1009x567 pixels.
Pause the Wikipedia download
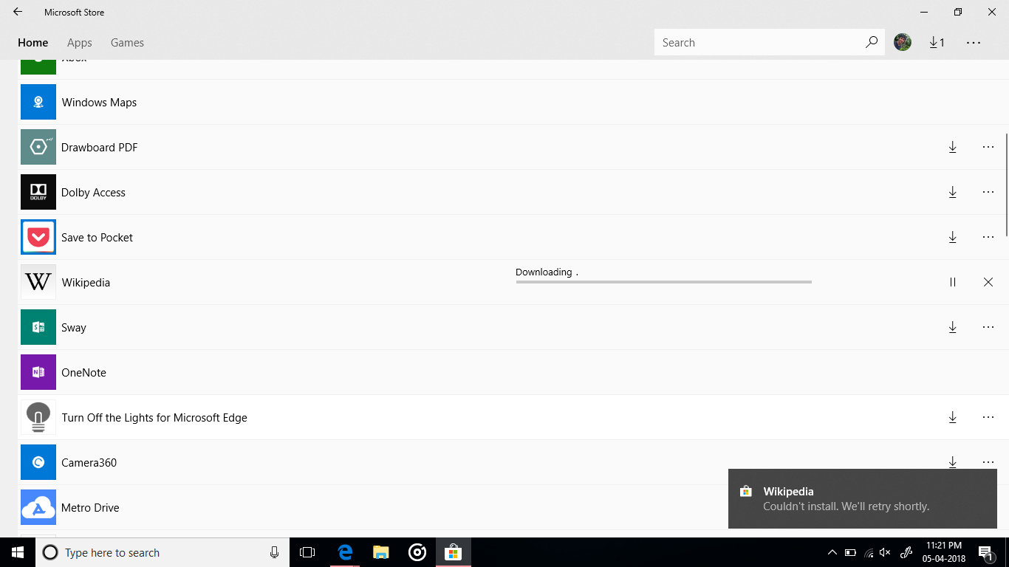point(953,282)
